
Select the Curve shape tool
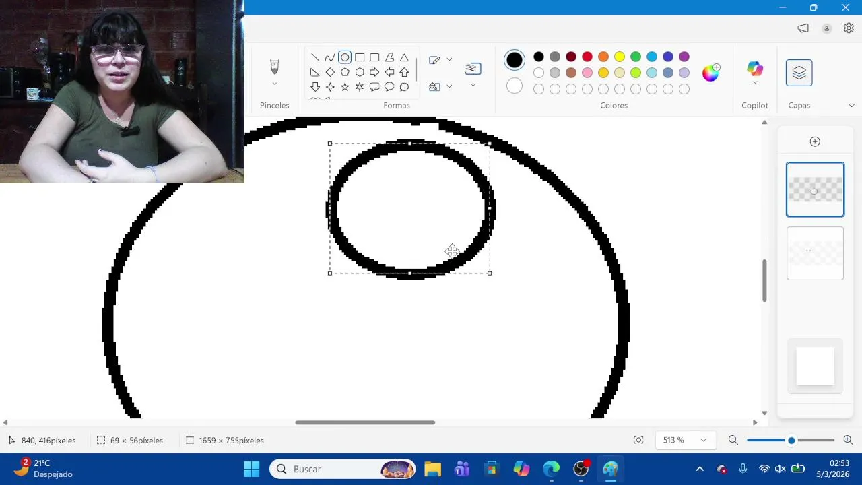click(x=330, y=57)
